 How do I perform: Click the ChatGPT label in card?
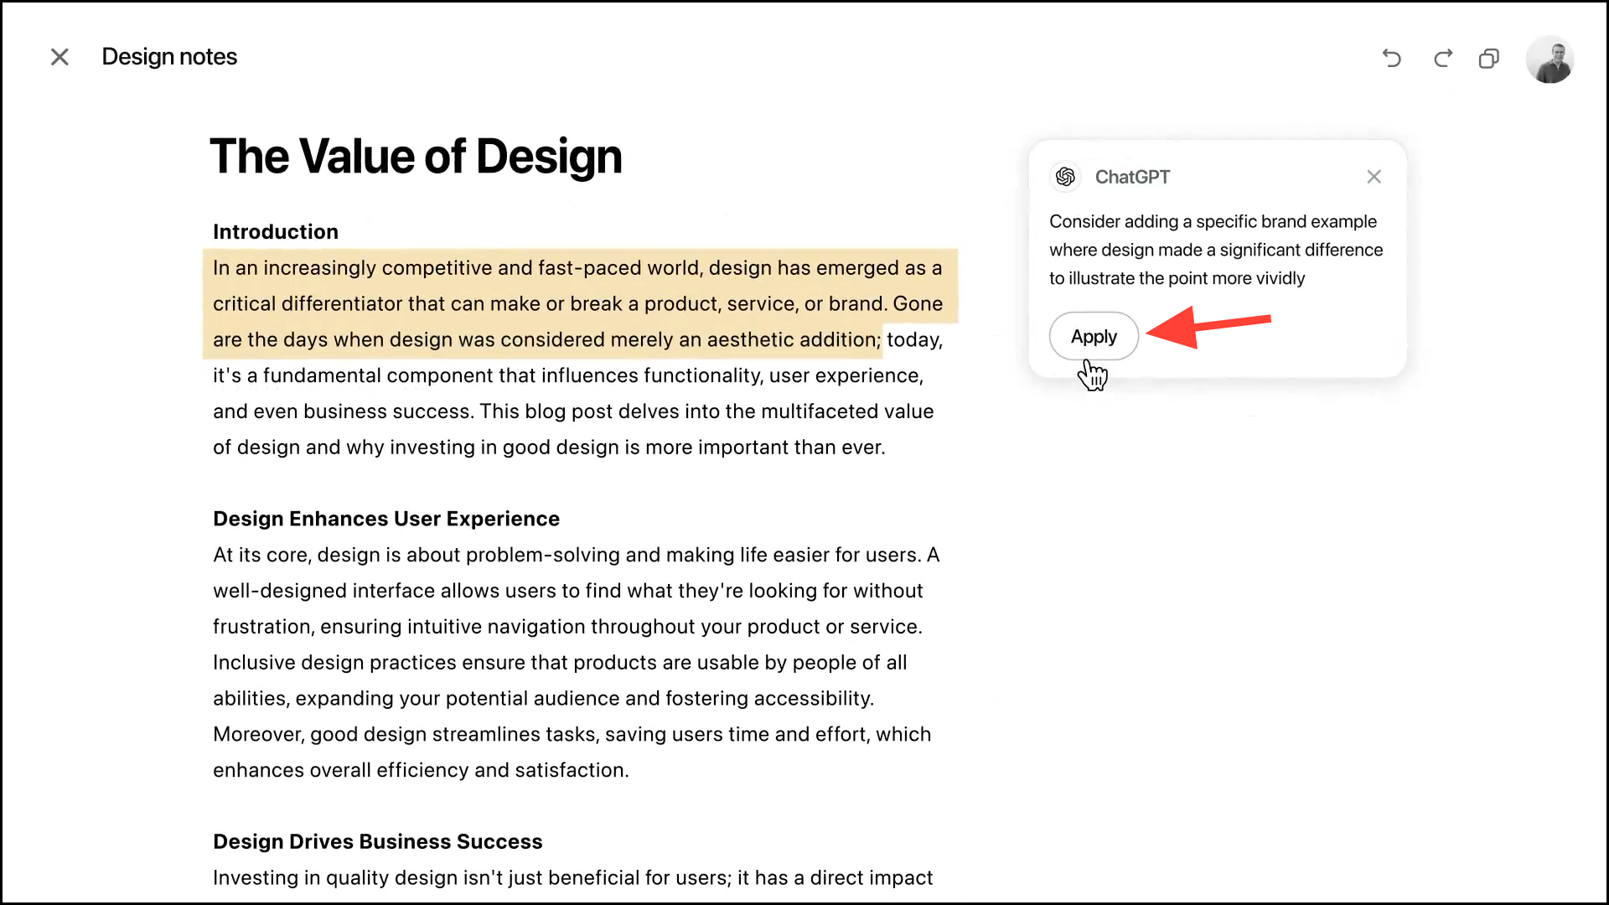click(x=1132, y=177)
